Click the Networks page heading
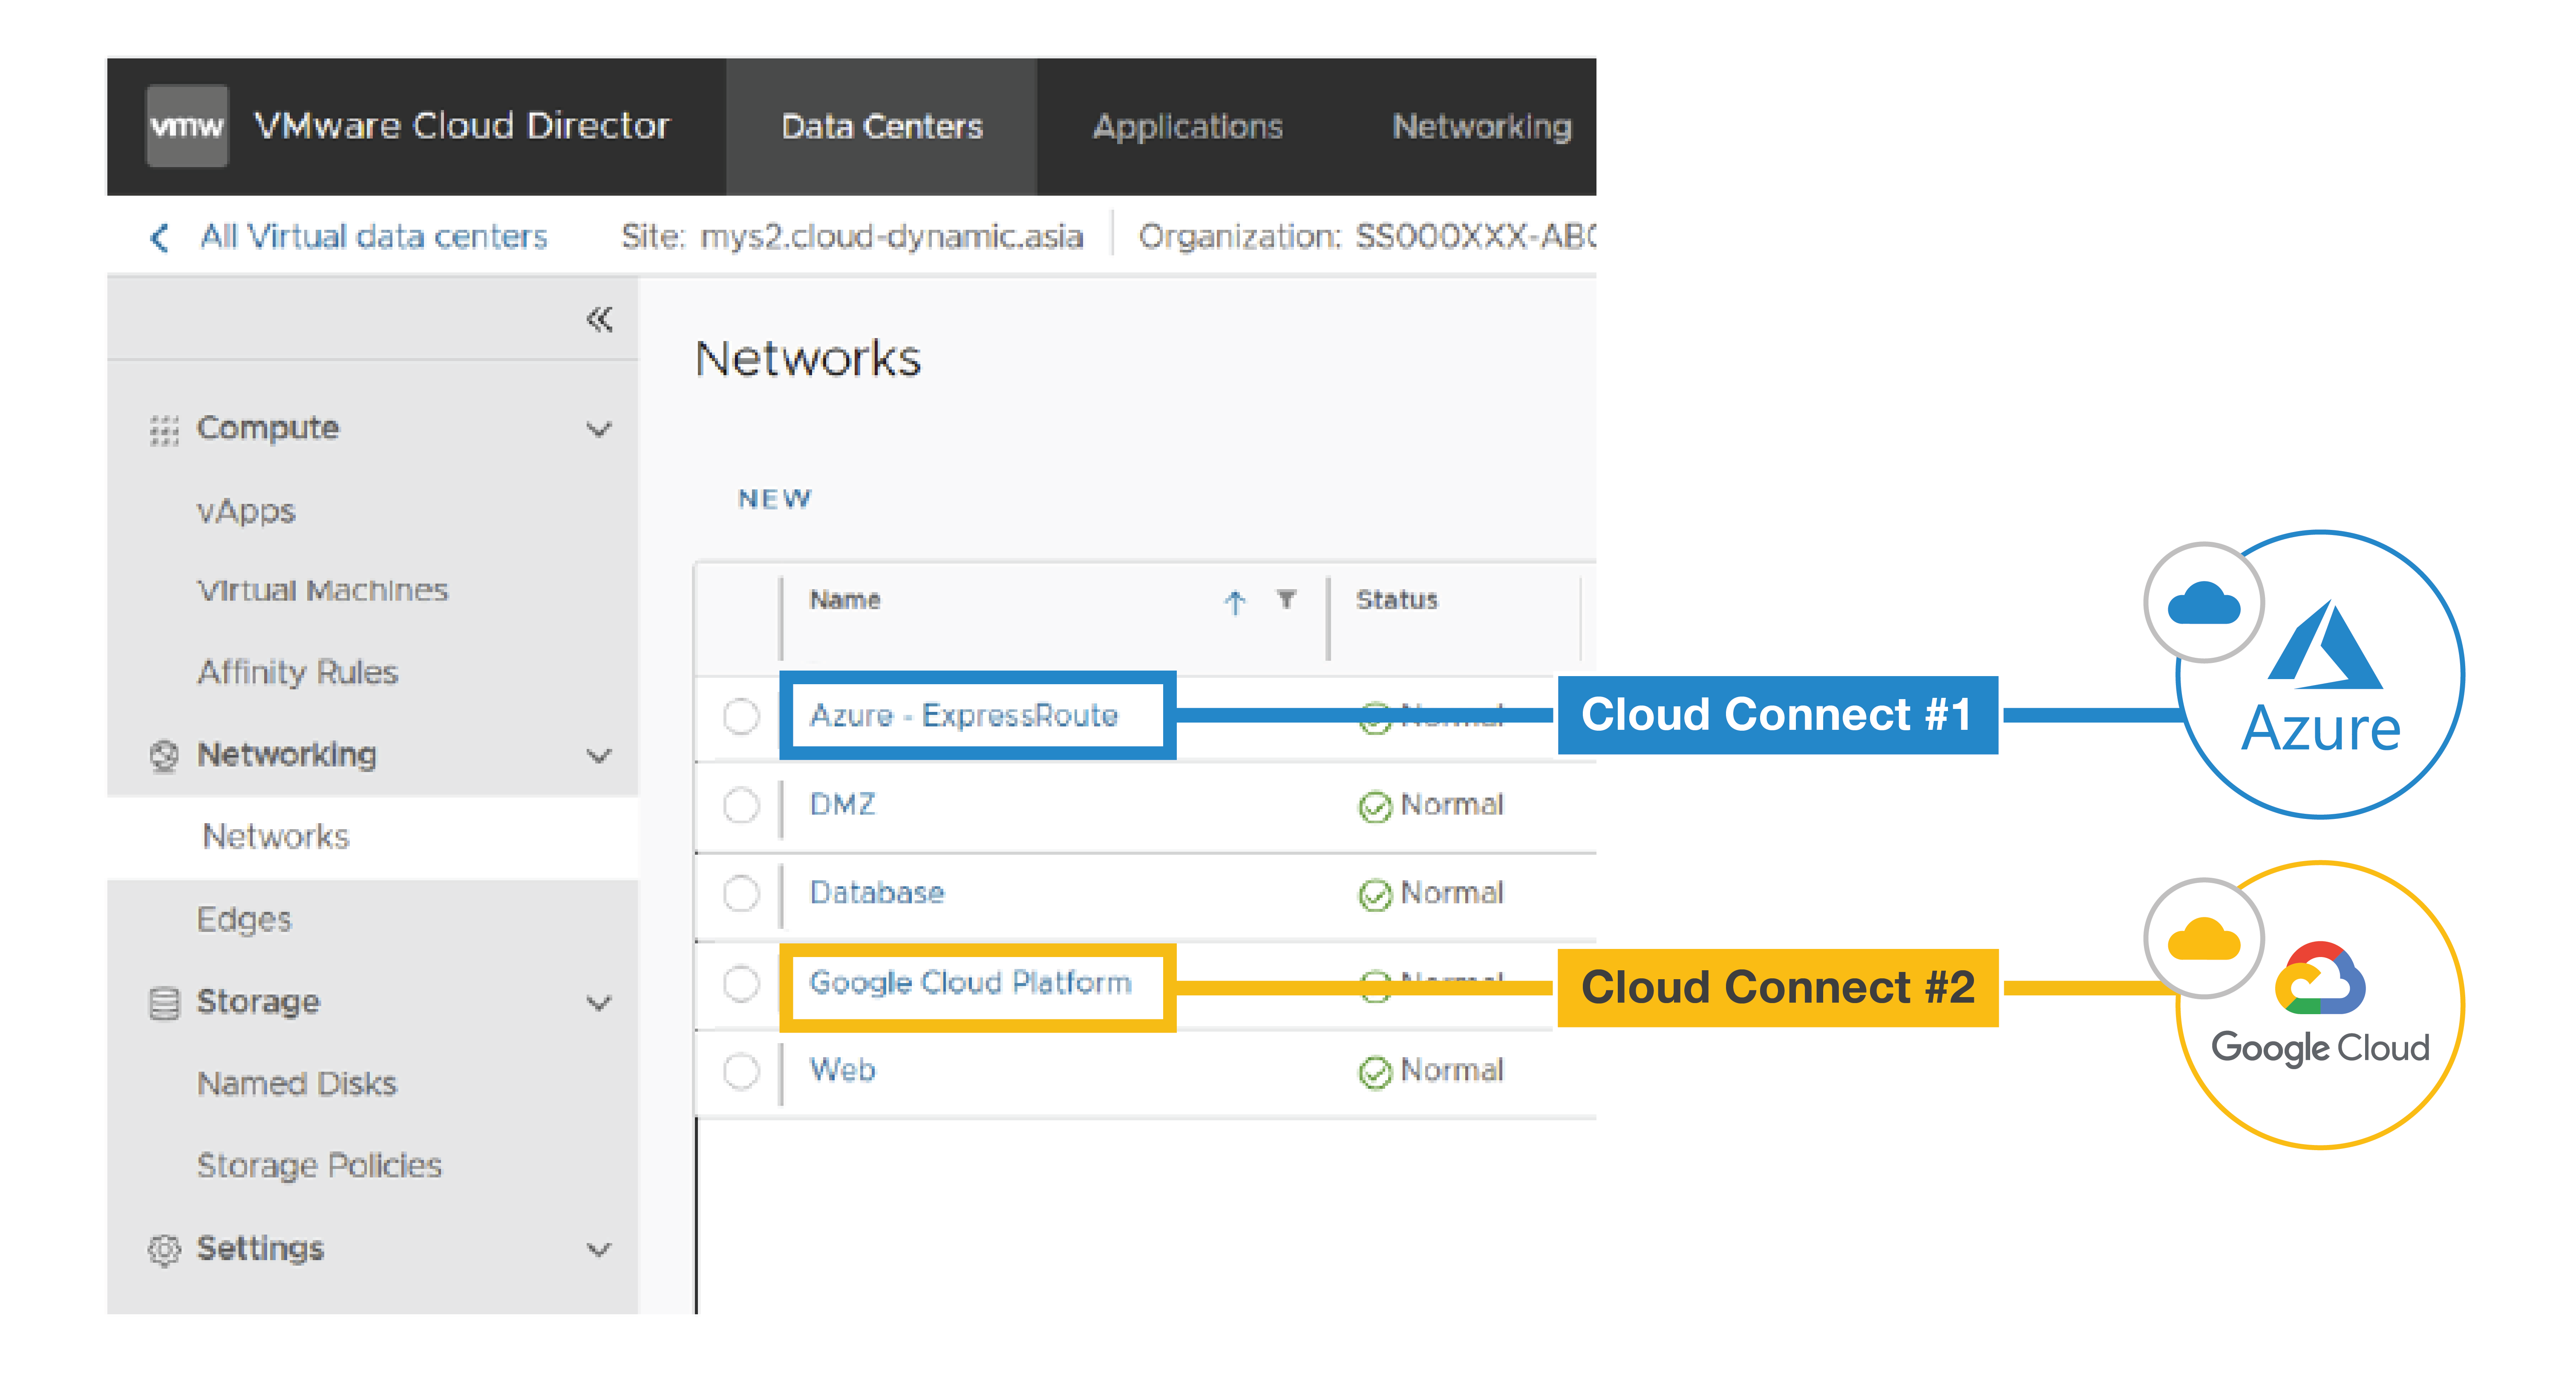Image resolution: width=2576 pixels, height=1391 pixels. [808, 359]
